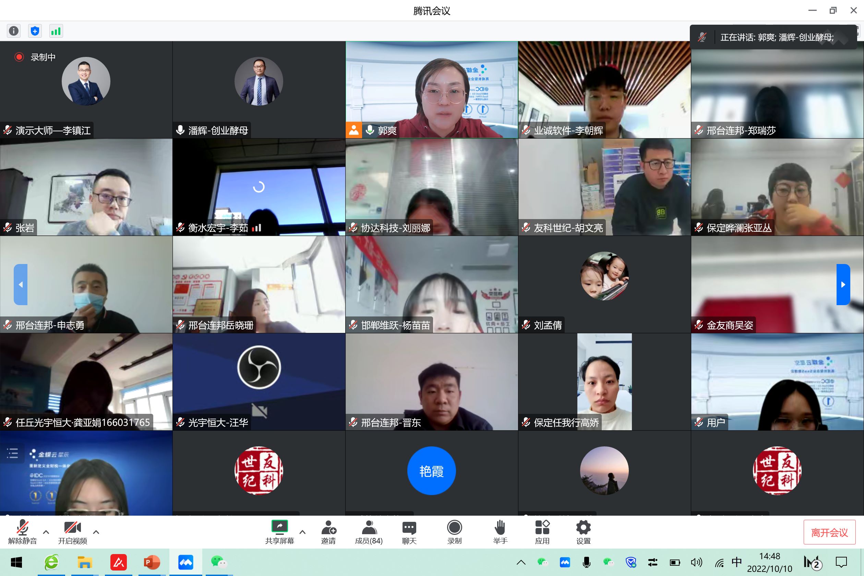Click the 保定任我行高娇 name label
The image size is (864, 576).
566,422
